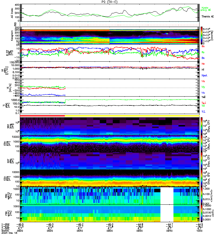Click the Vi km/s axis label
The width and height of the screenshot is (222, 237).
pos(9,88)
